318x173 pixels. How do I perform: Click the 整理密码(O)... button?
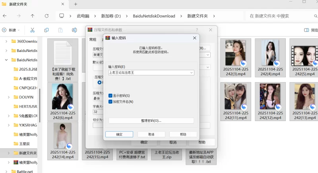[x=151, y=121]
